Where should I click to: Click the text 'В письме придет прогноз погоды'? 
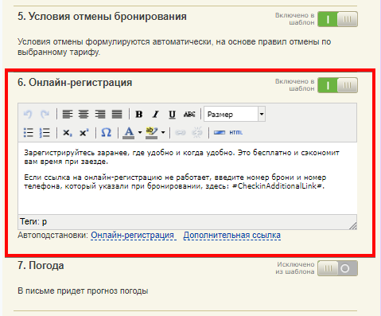[x=83, y=291]
